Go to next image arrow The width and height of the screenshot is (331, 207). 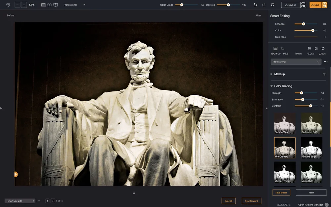(x=53, y=201)
